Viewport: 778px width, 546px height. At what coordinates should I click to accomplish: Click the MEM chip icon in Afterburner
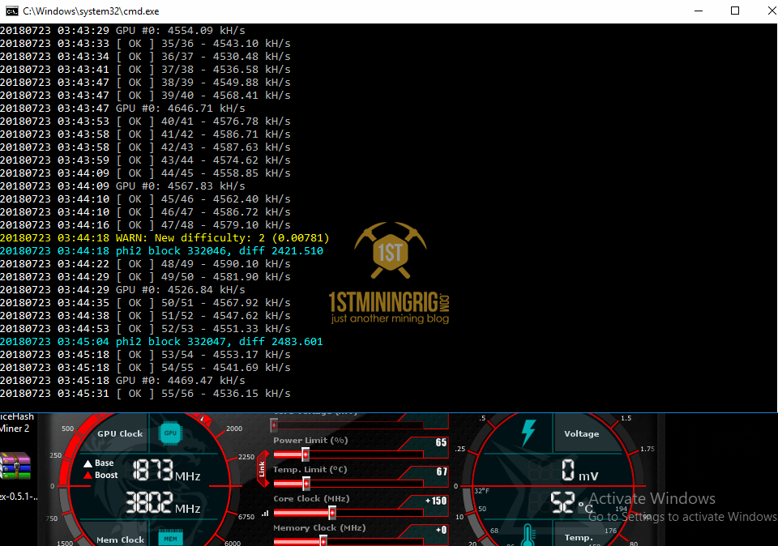[x=170, y=538]
